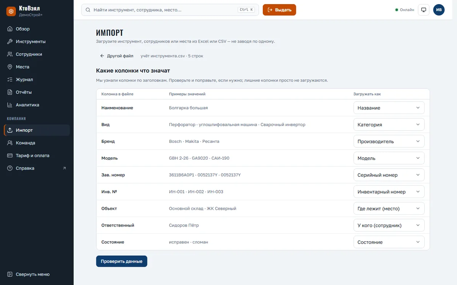
Task: Click the Места pin icon
Action: click(10, 67)
